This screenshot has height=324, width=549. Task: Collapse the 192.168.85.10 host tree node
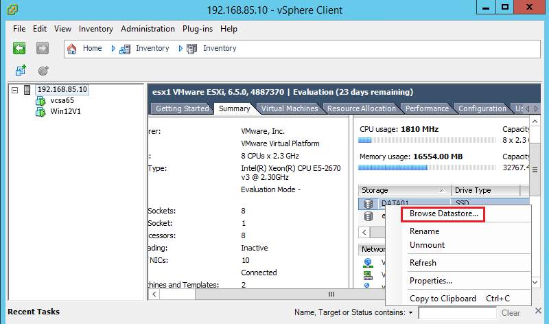(x=14, y=91)
